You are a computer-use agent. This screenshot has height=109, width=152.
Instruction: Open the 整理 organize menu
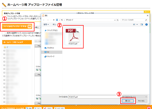tap(46, 25)
